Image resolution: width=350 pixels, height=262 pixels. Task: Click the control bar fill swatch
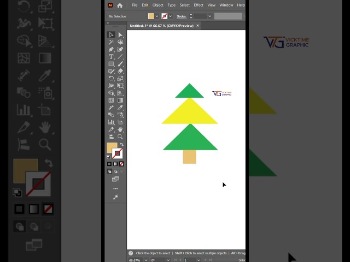(x=151, y=16)
